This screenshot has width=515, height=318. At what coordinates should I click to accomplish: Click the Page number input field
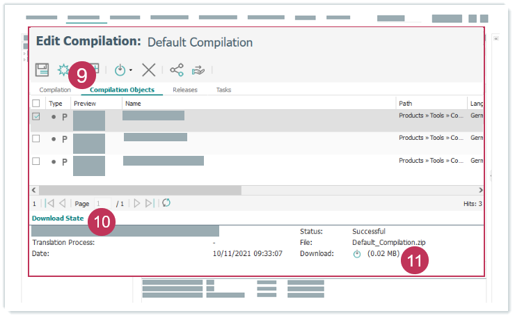coord(102,203)
